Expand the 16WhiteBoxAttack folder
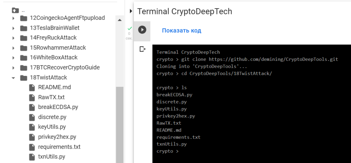 (x=13, y=58)
